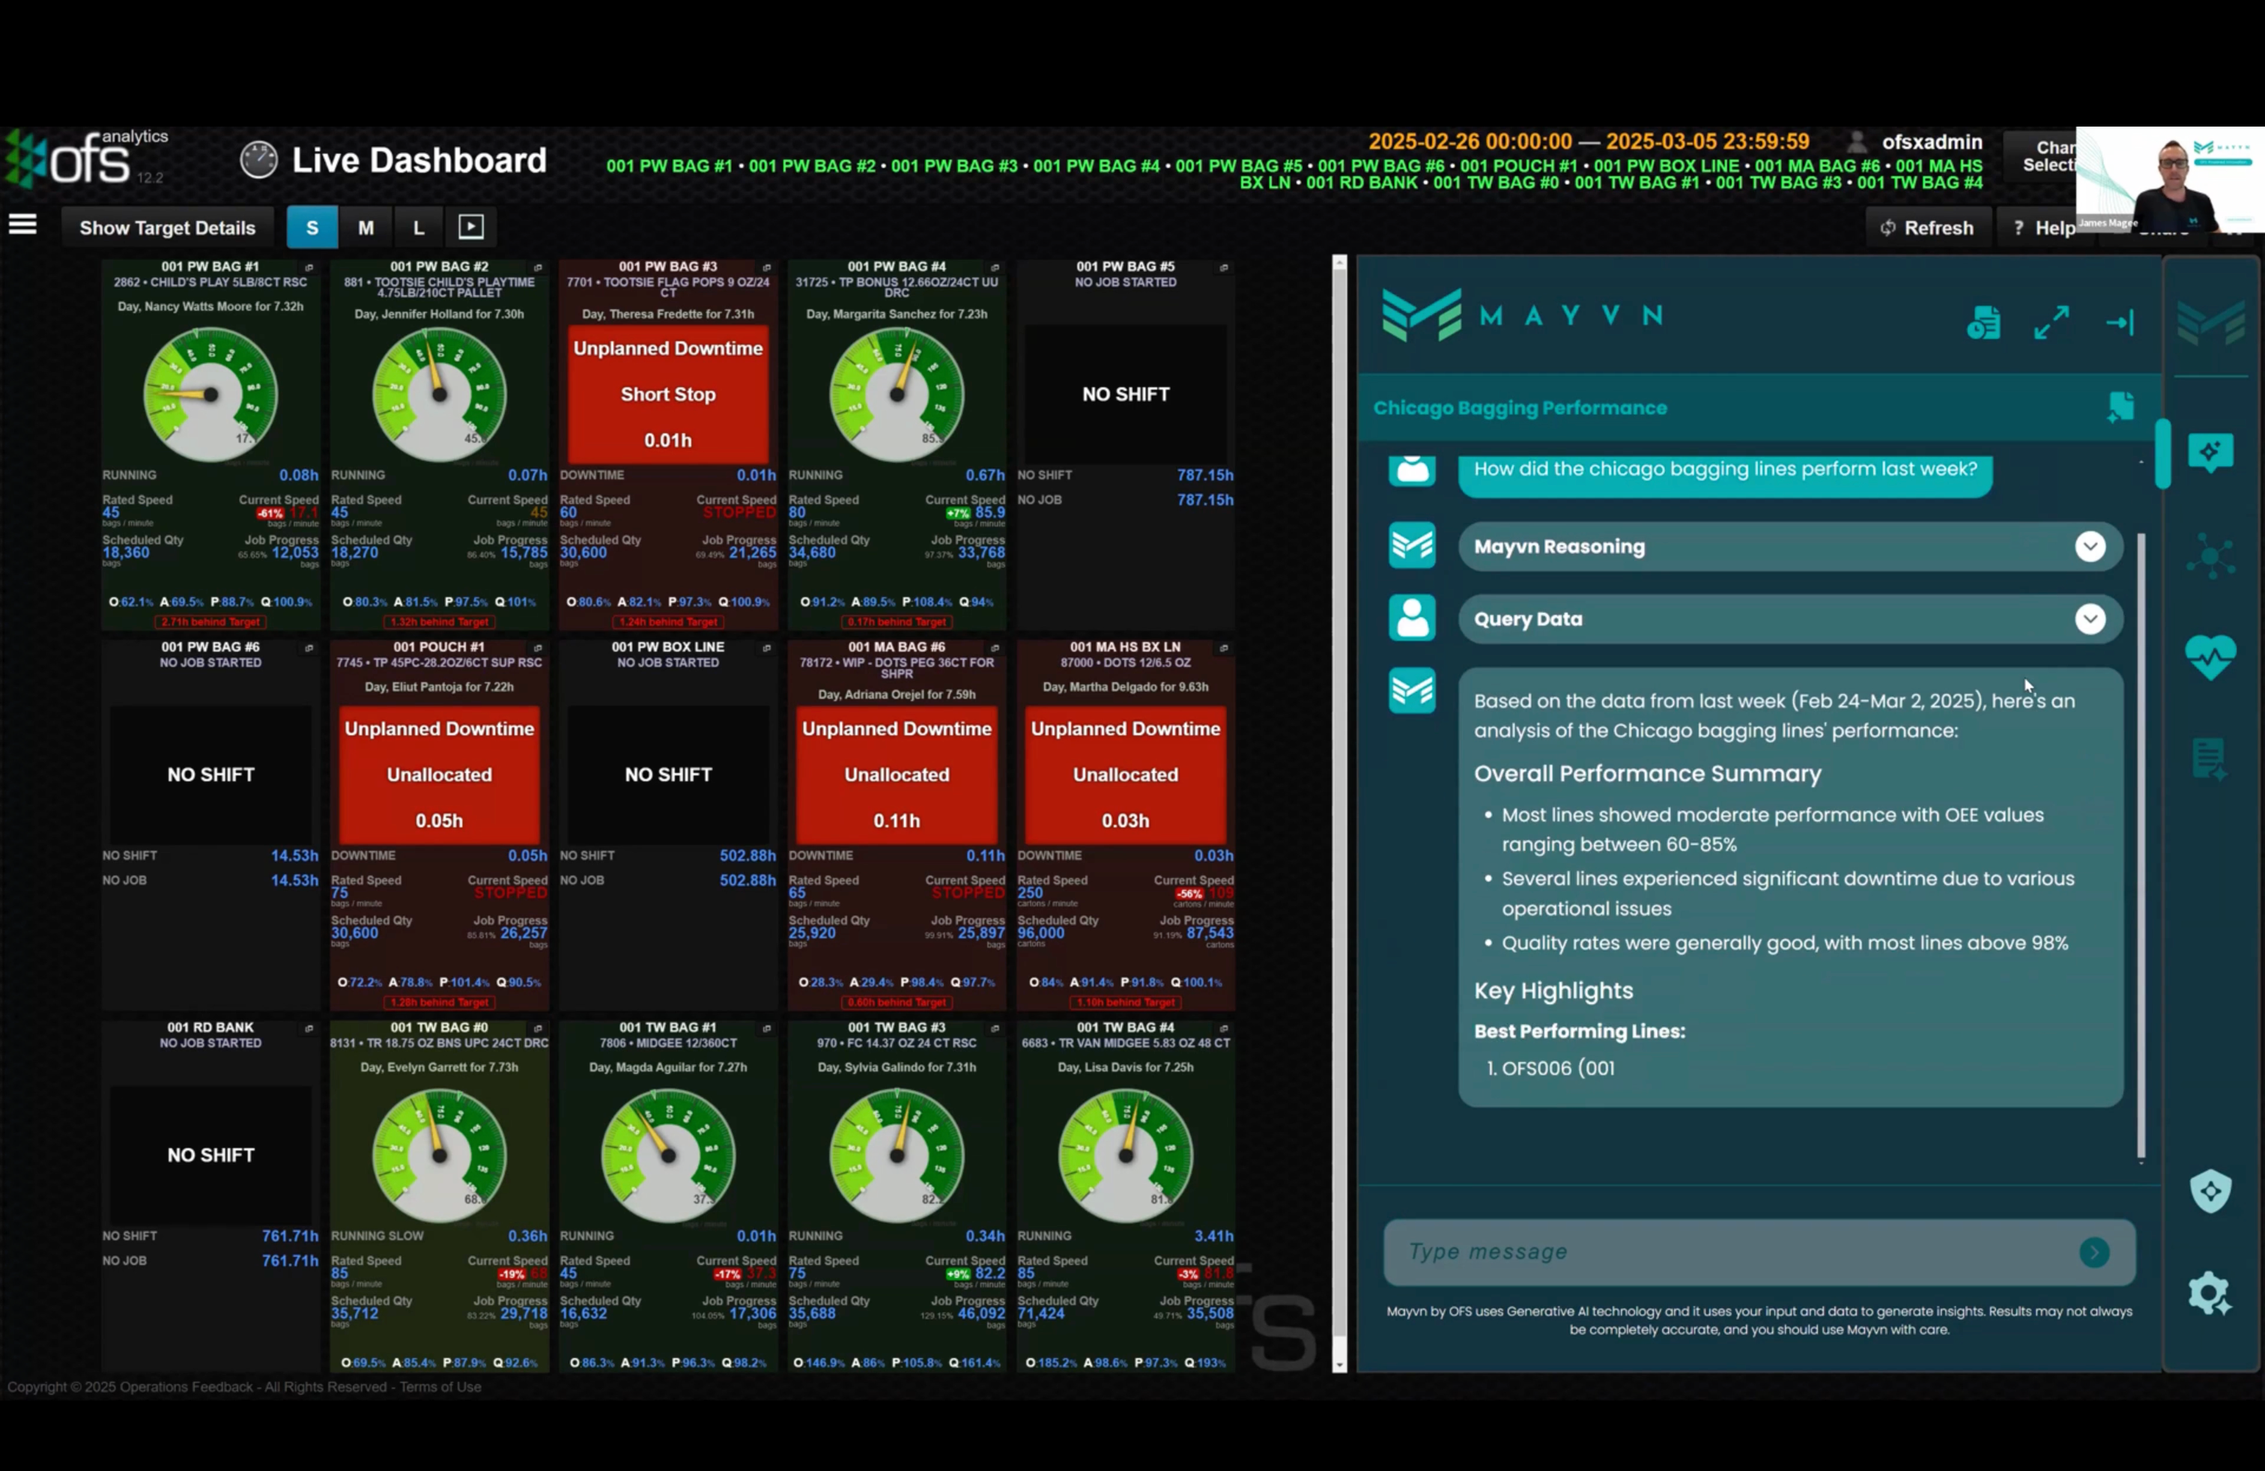
Task: Expand the 001 PW BAG #1 tile
Action: tap(309, 267)
